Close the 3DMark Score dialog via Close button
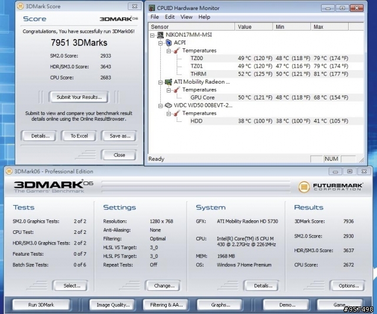 click(x=119, y=155)
